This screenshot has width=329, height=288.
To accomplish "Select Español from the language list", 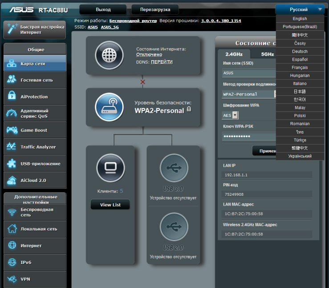I will tap(300, 59).
